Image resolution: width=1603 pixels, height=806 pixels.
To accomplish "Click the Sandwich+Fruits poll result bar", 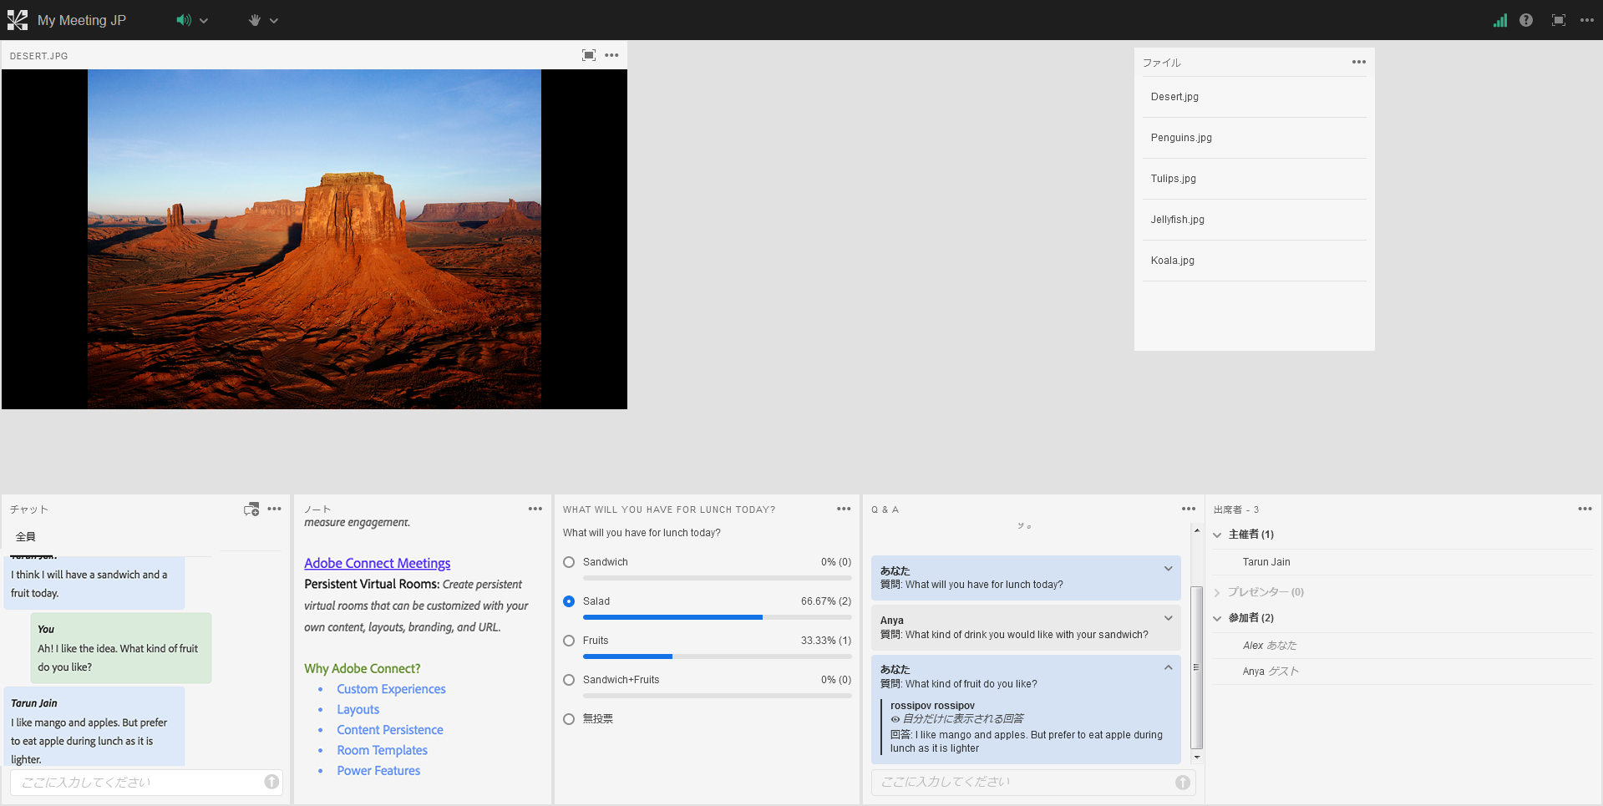I will click(x=718, y=696).
